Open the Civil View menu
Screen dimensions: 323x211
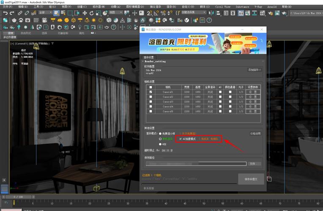(x=223, y=7)
